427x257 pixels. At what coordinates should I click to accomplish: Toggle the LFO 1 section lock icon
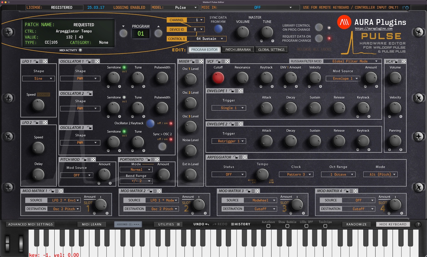point(36,61)
